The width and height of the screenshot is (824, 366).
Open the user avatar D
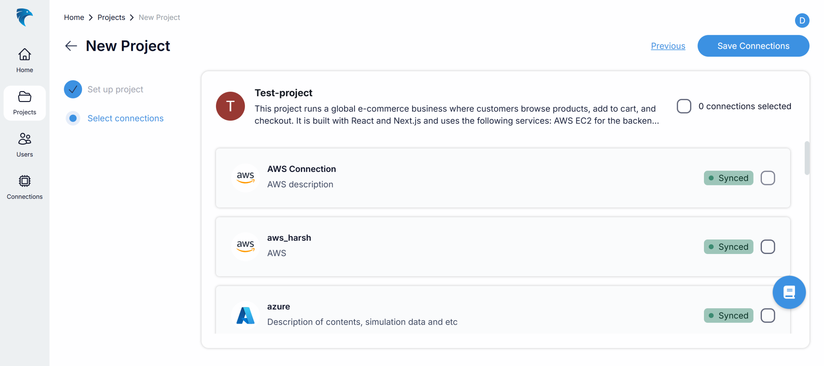point(802,21)
